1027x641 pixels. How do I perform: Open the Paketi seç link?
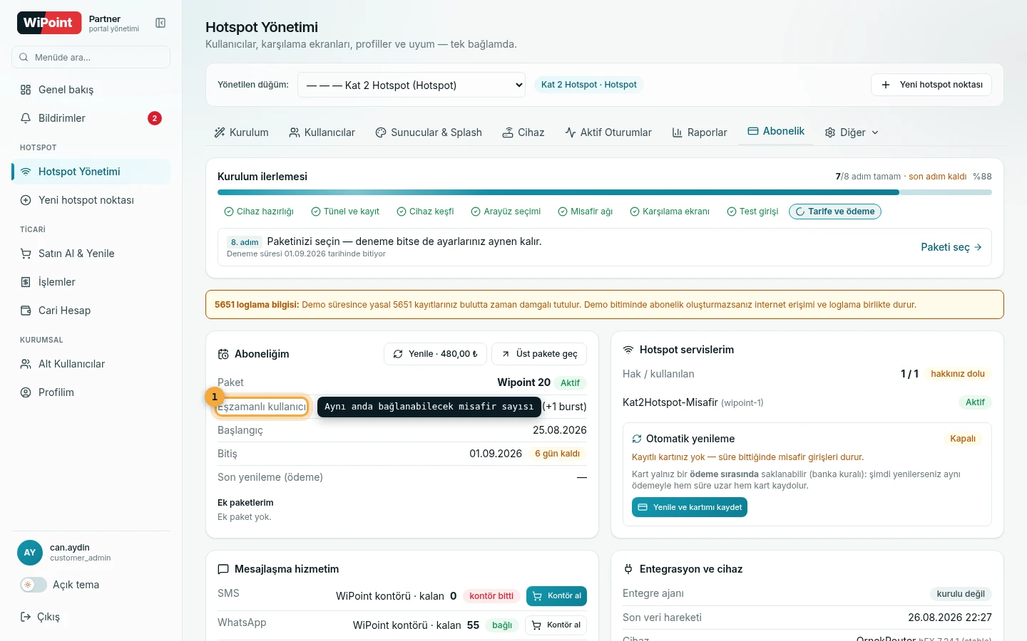point(951,247)
